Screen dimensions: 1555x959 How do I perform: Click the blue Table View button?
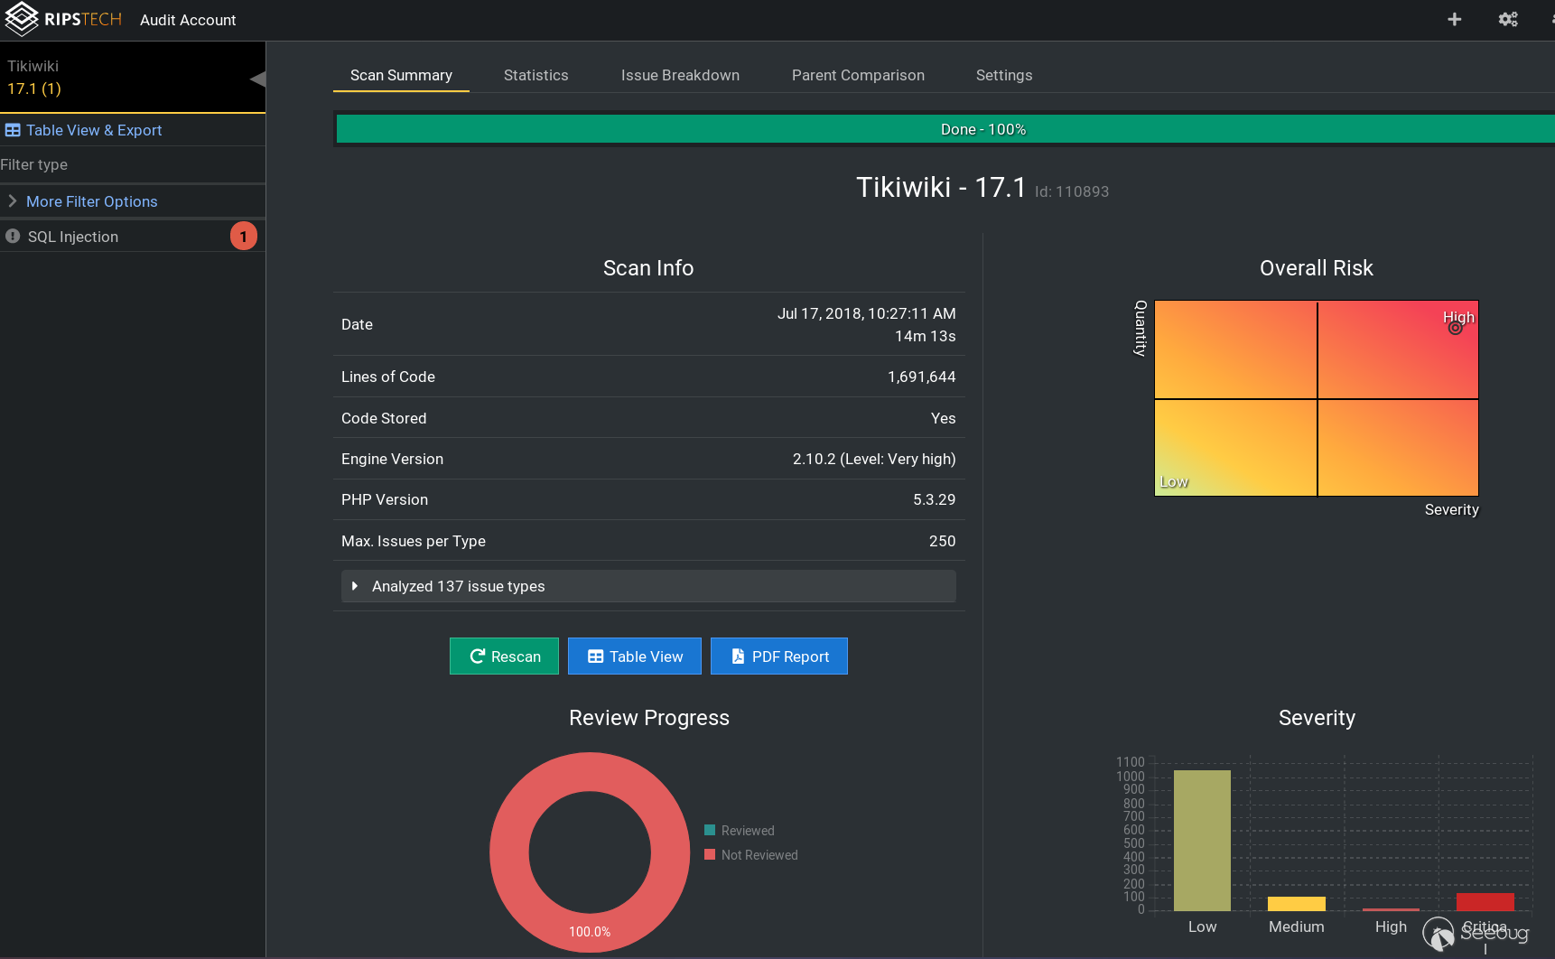point(635,656)
